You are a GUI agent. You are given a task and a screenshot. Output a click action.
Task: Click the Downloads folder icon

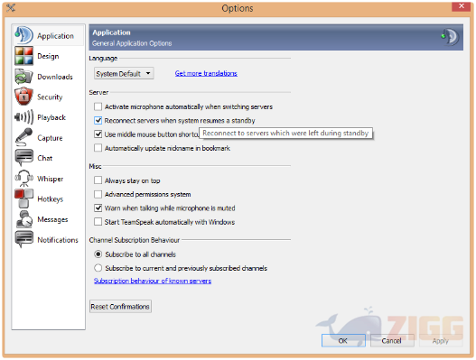click(x=23, y=77)
